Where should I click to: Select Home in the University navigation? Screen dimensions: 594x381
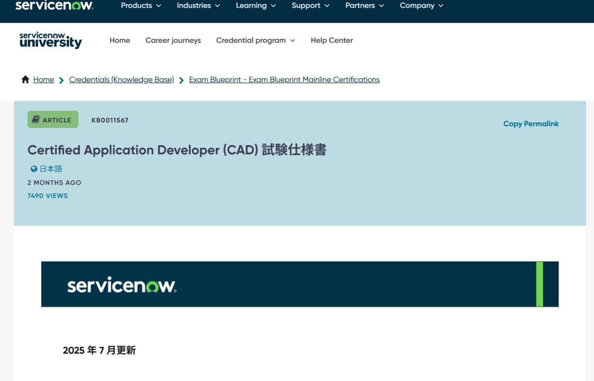pyautogui.click(x=119, y=40)
